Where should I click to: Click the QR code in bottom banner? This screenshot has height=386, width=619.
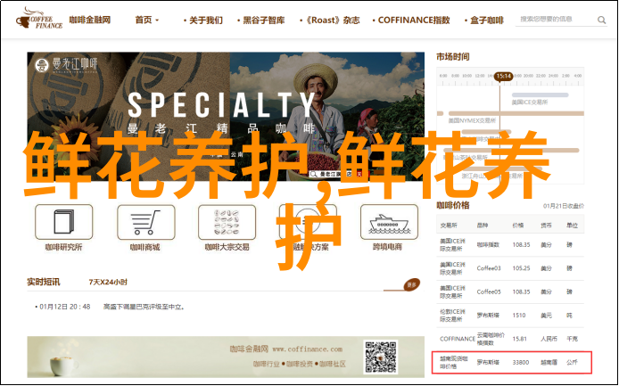coord(381,357)
